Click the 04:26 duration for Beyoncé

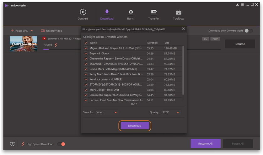[150, 54]
